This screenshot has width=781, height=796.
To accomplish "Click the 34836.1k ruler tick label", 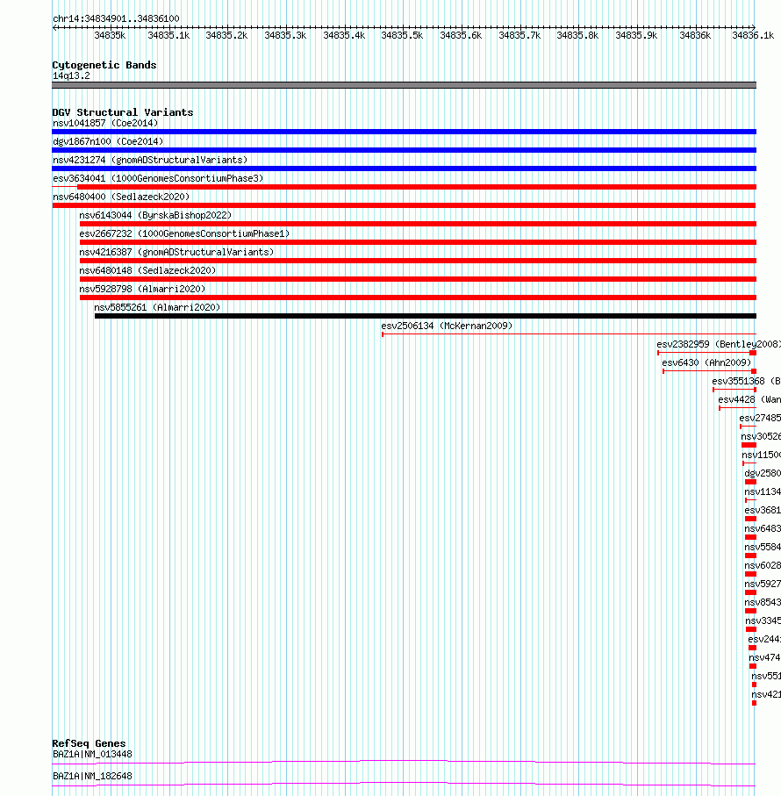I will (753, 35).
